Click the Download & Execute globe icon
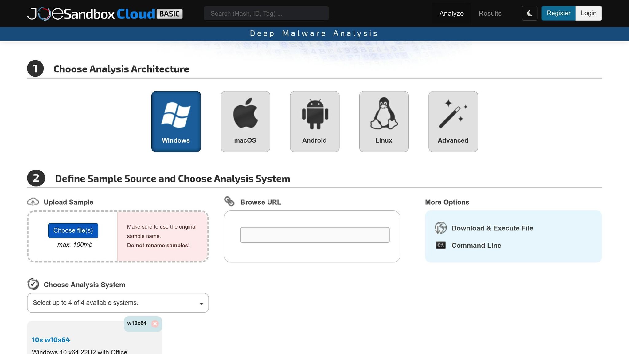Image resolution: width=629 pixels, height=354 pixels. pyautogui.click(x=440, y=228)
